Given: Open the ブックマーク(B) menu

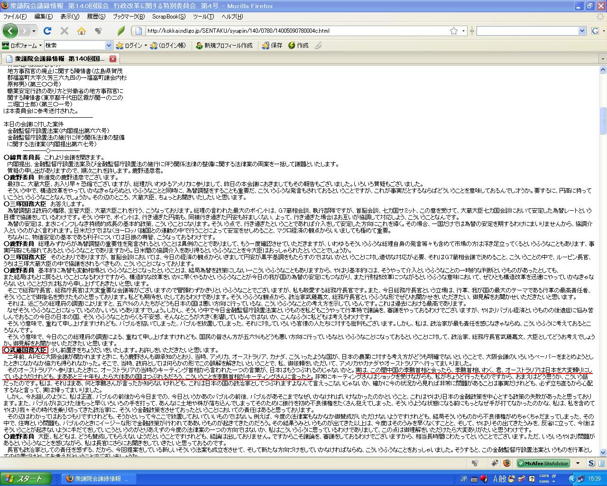Looking at the screenshot, I should coord(129,17).
